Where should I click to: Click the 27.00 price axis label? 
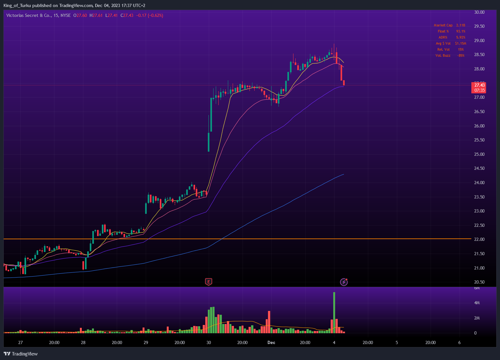[x=479, y=97]
